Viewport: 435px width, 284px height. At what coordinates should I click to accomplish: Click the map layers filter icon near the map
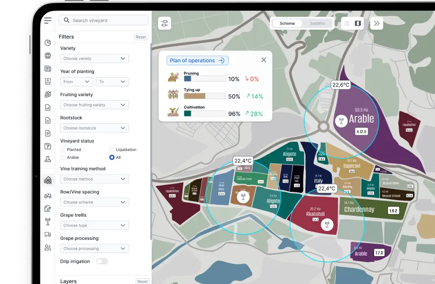point(164,23)
